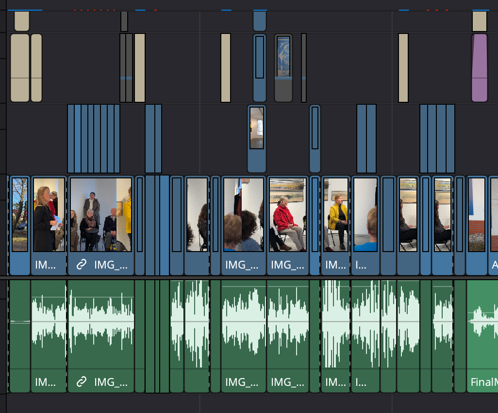The height and width of the screenshot is (413, 498).
Task: Select the blue clip on the topmost track
Action: [x=260, y=21]
